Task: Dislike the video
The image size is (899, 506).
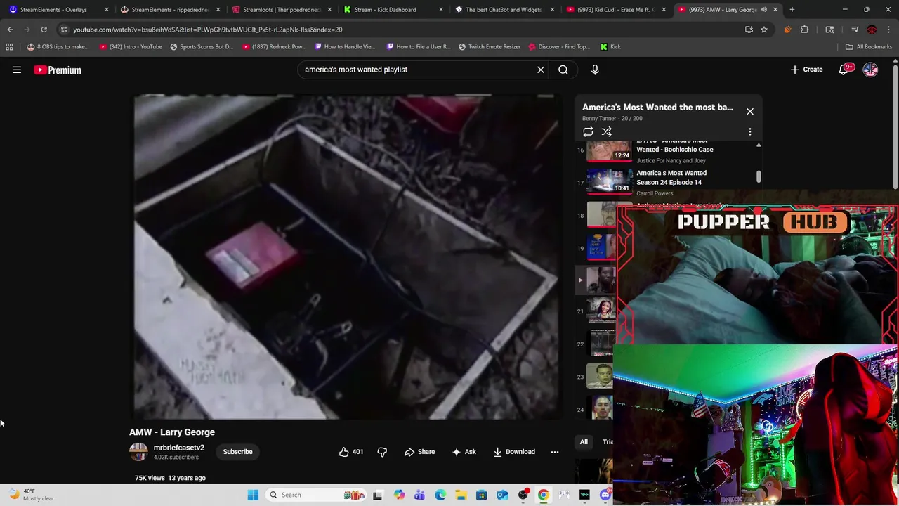Action: pos(382,452)
